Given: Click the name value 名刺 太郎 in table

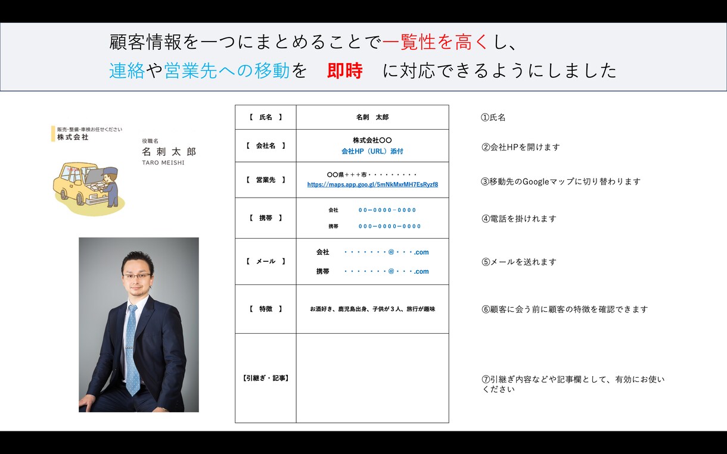Looking at the screenshot, I should pyautogui.click(x=372, y=117).
